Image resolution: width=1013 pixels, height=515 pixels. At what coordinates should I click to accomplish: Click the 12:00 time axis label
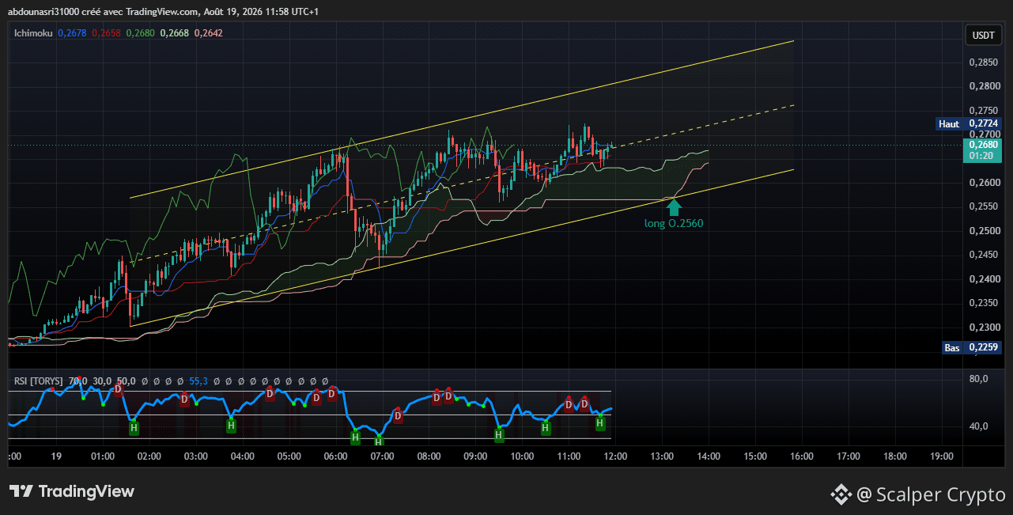(x=615, y=456)
